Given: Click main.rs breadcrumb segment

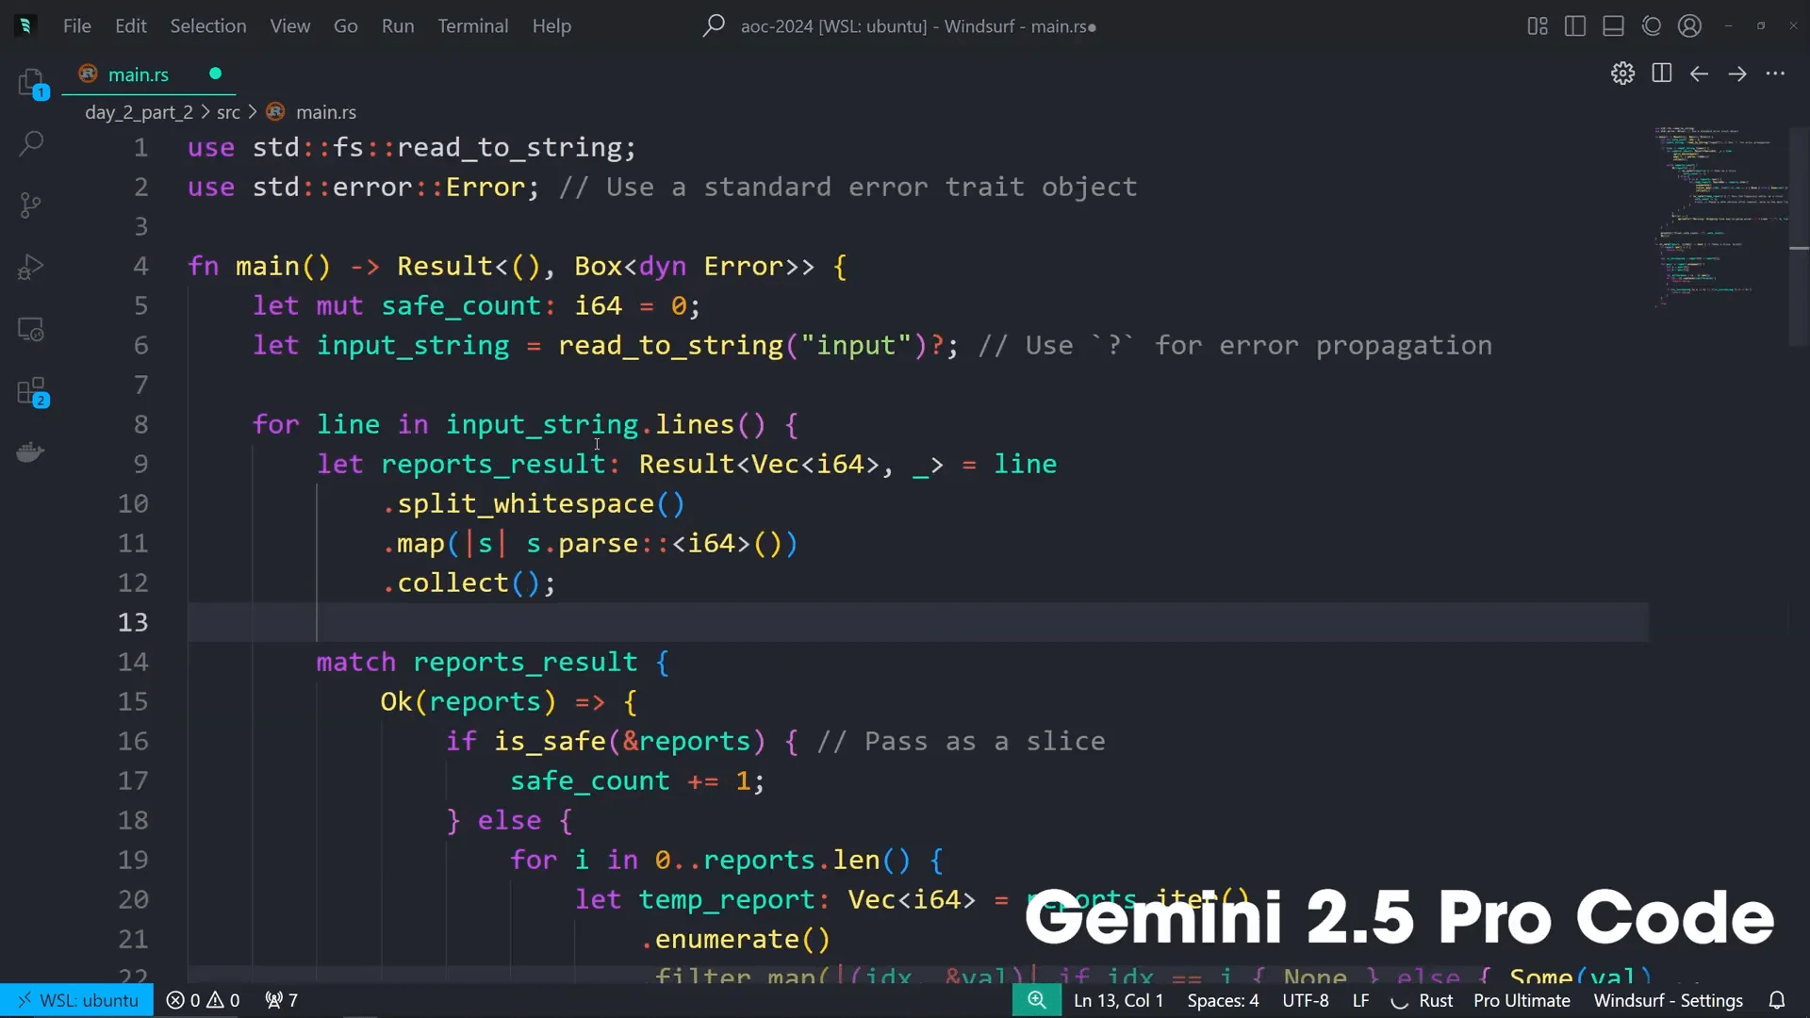Looking at the screenshot, I should click(x=326, y=112).
